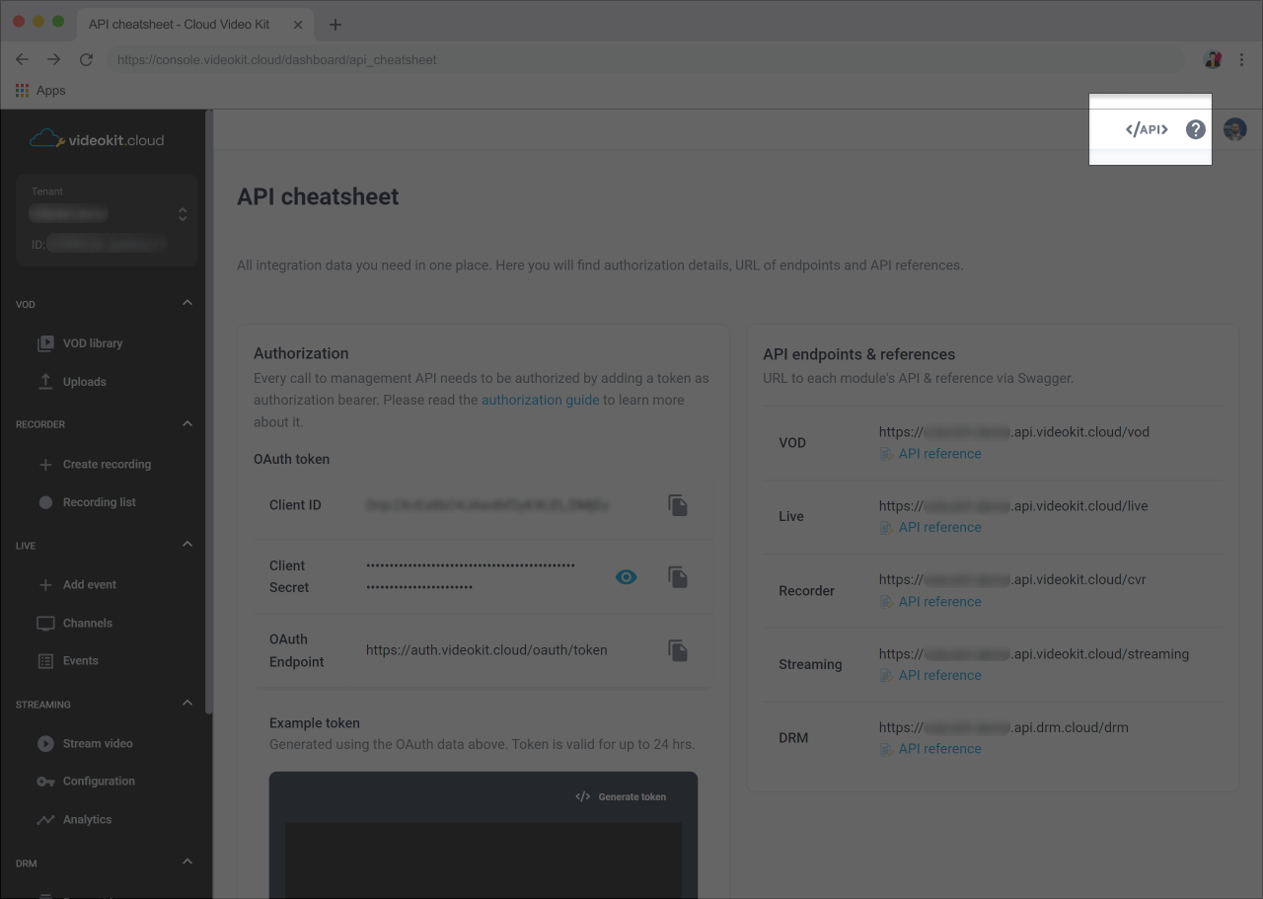Open the DRM API reference link
Image resolution: width=1263 pixels, height=899 pixels.
[x=930, y=749]
